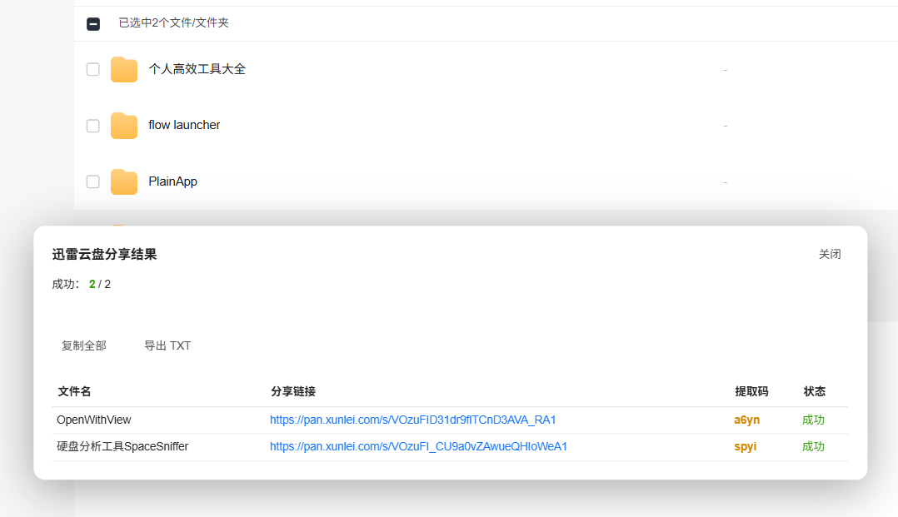Click the 迅雷云盘分享结果 dialog title
This screenshot has height=517, width=898.
coord(104,254)
